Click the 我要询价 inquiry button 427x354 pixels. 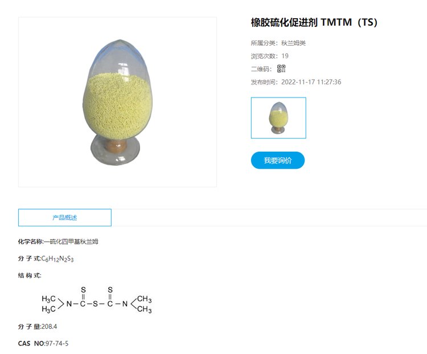coord(278,160)
